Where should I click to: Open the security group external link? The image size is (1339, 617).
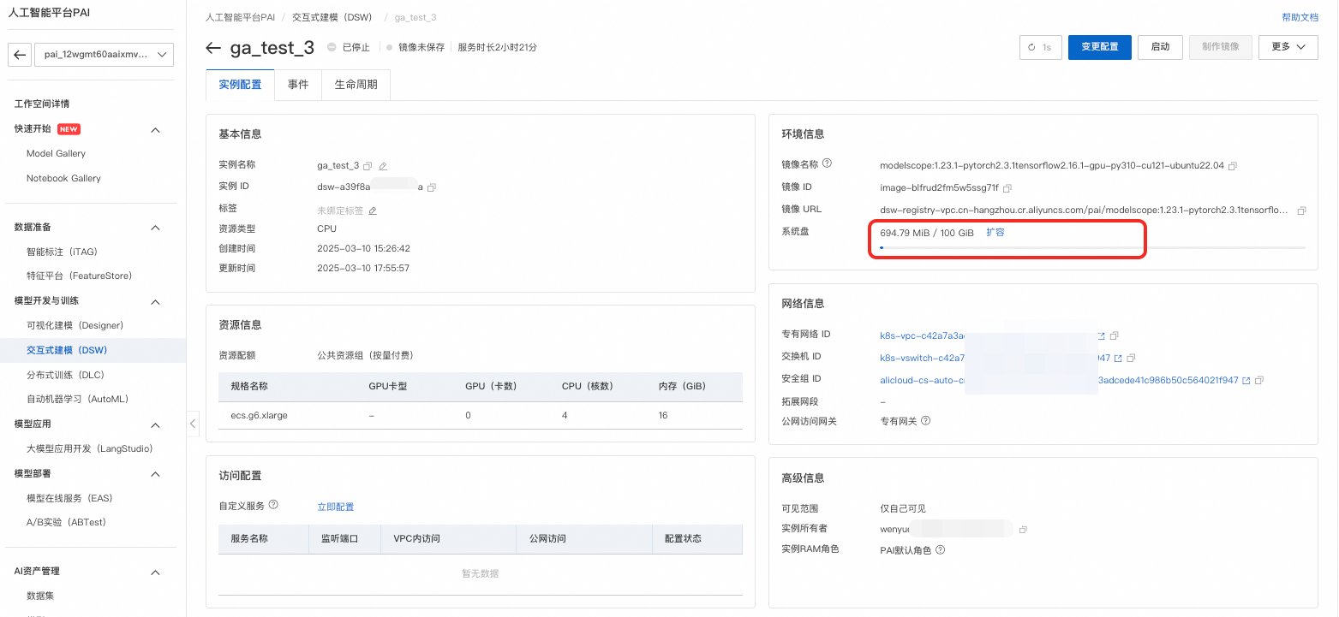(1246, 380)
